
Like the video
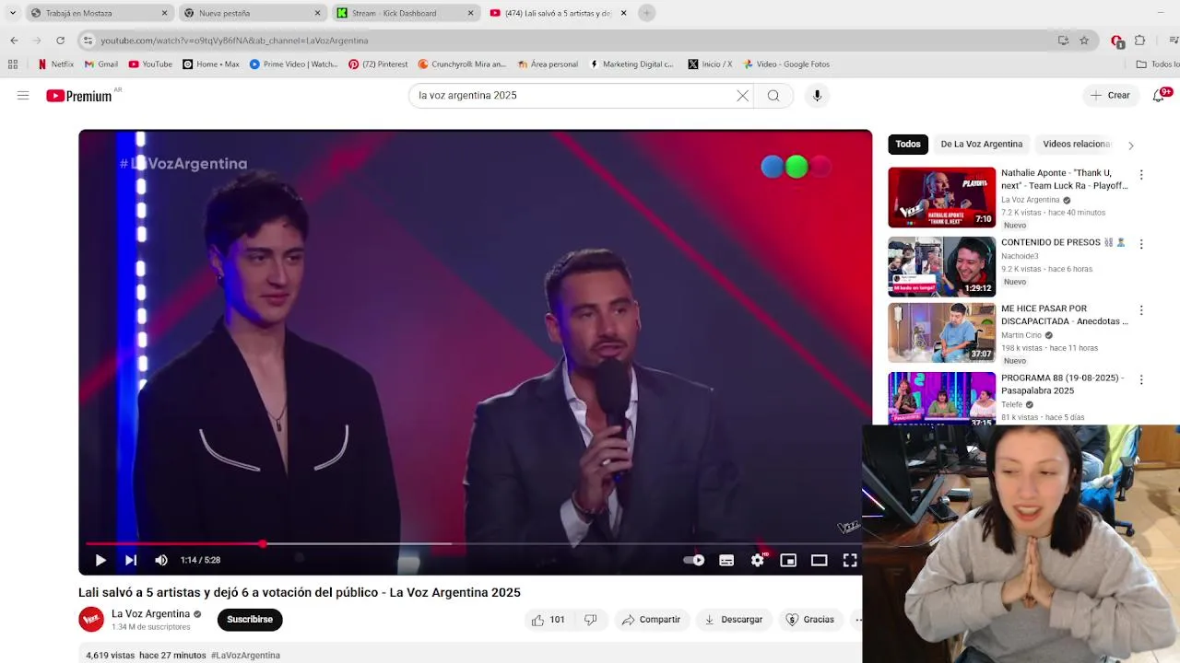(548, 620)
